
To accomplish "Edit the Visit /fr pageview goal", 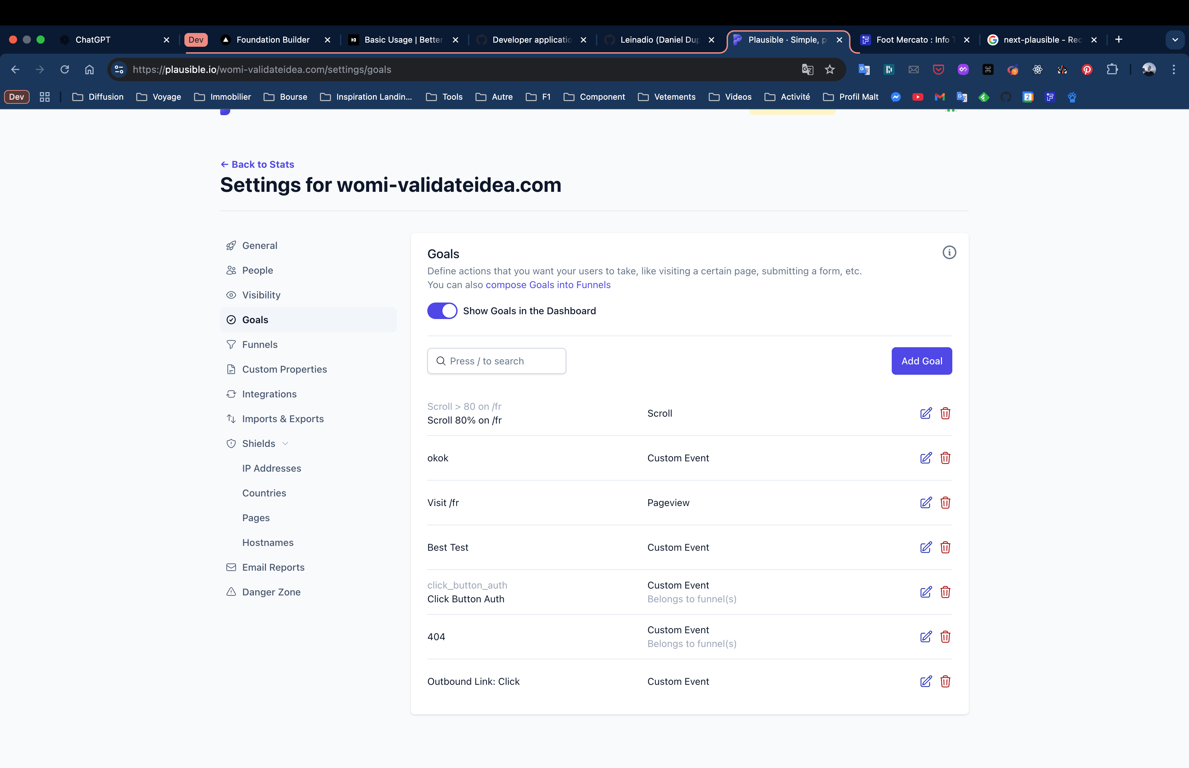I will [925, 503].
